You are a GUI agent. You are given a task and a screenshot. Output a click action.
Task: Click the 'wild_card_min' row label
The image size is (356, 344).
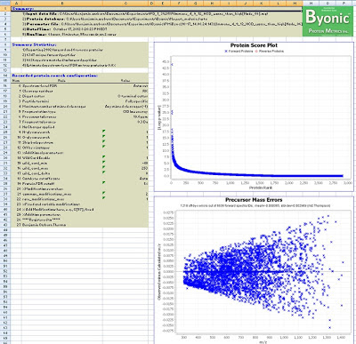[35, 163]
